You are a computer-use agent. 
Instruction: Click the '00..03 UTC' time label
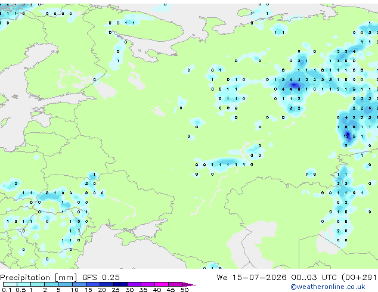pos(314,278)
